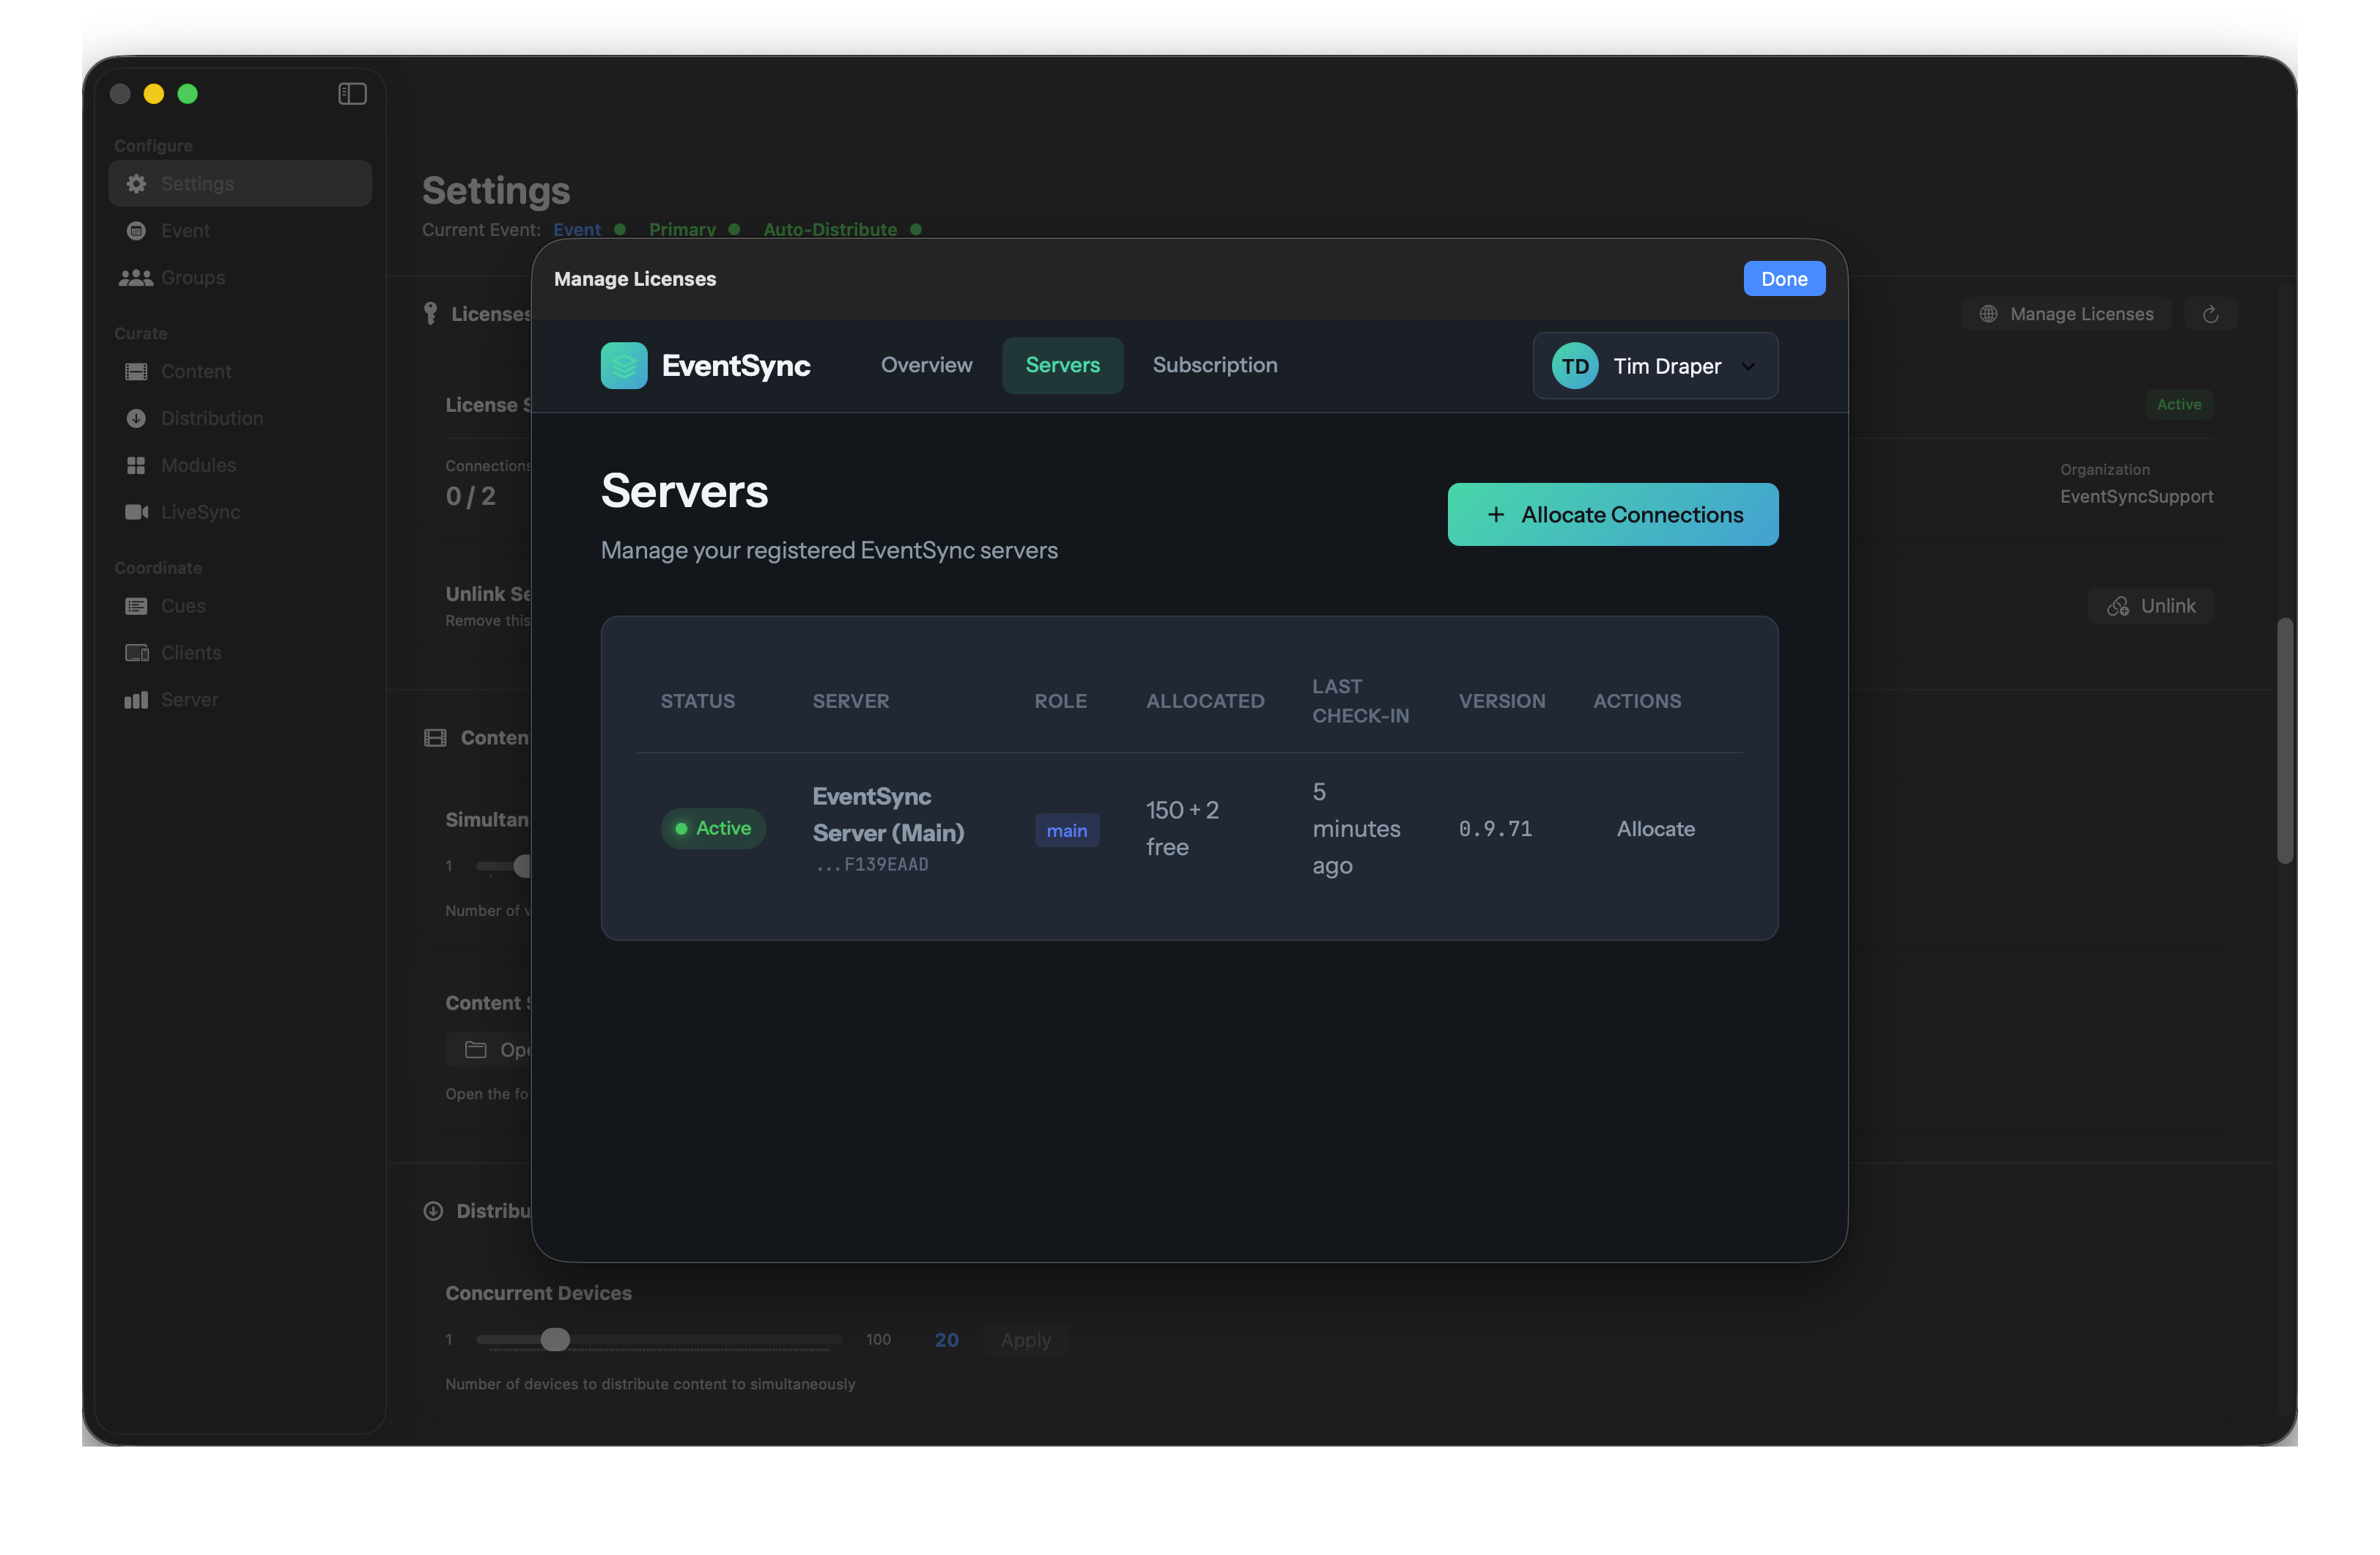Click the Primary status label
Viewport: 2380px width, 1555px height.
pos(682,230)
